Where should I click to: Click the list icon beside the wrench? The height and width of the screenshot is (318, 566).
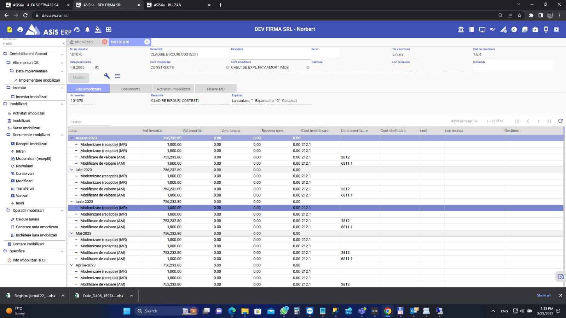pyautogui.click(x=118, y=76)
